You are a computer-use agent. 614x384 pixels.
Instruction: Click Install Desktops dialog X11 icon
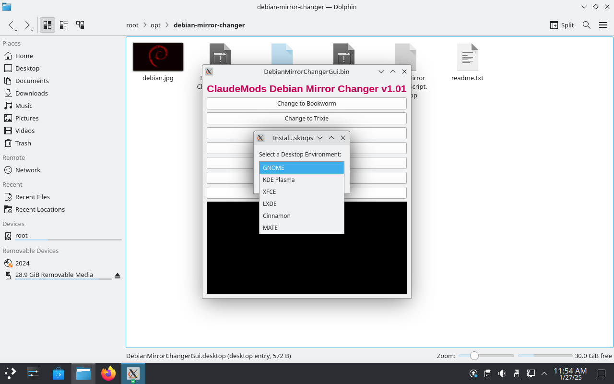(260, 138)
